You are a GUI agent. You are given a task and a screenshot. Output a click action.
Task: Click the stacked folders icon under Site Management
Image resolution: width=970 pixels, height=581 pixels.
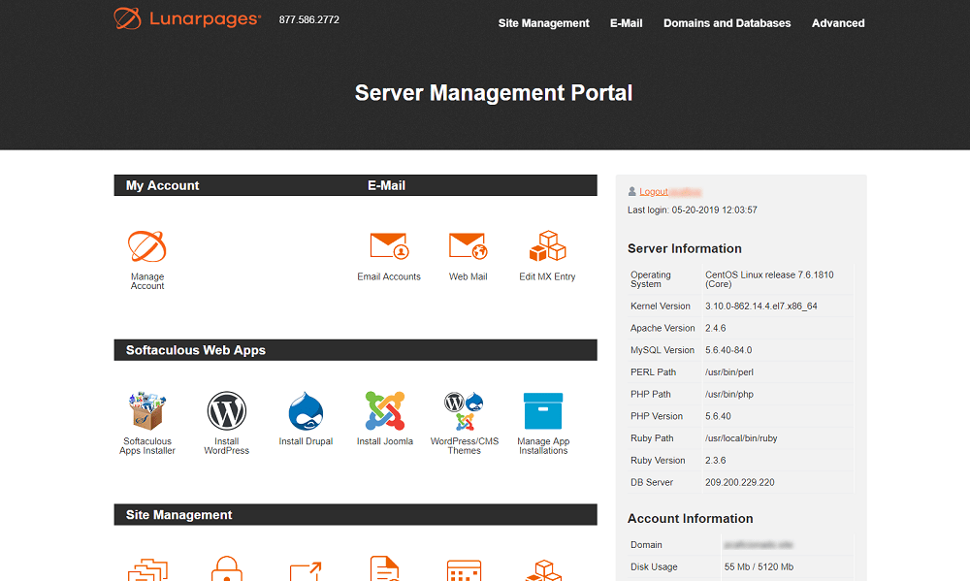click(147, 570)
